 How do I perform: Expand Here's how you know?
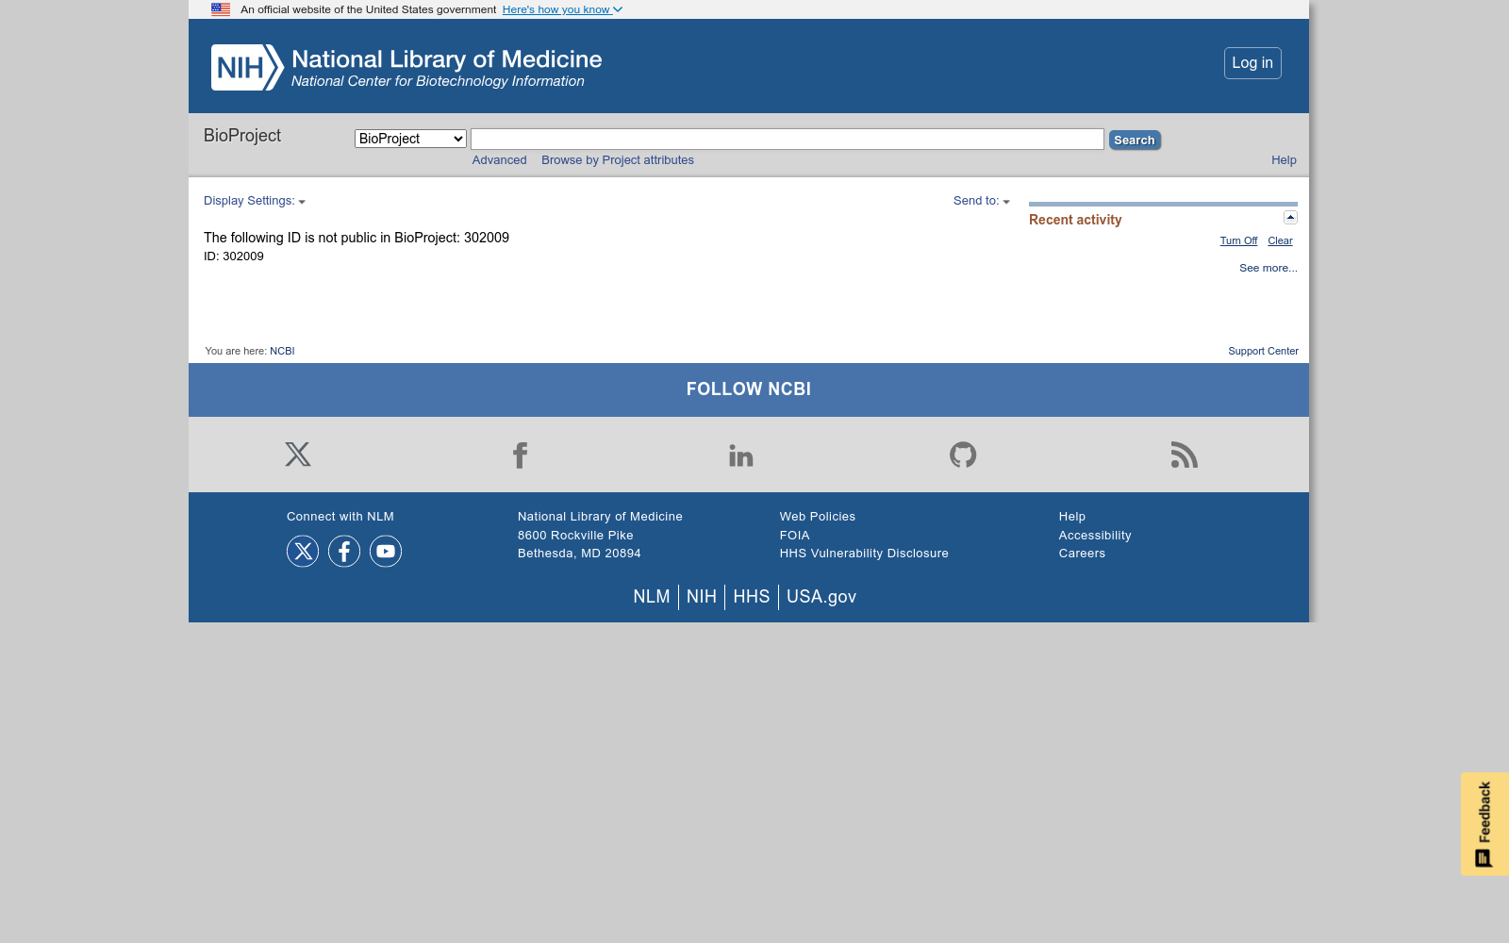pyautogui.click(x=562, y=9)
